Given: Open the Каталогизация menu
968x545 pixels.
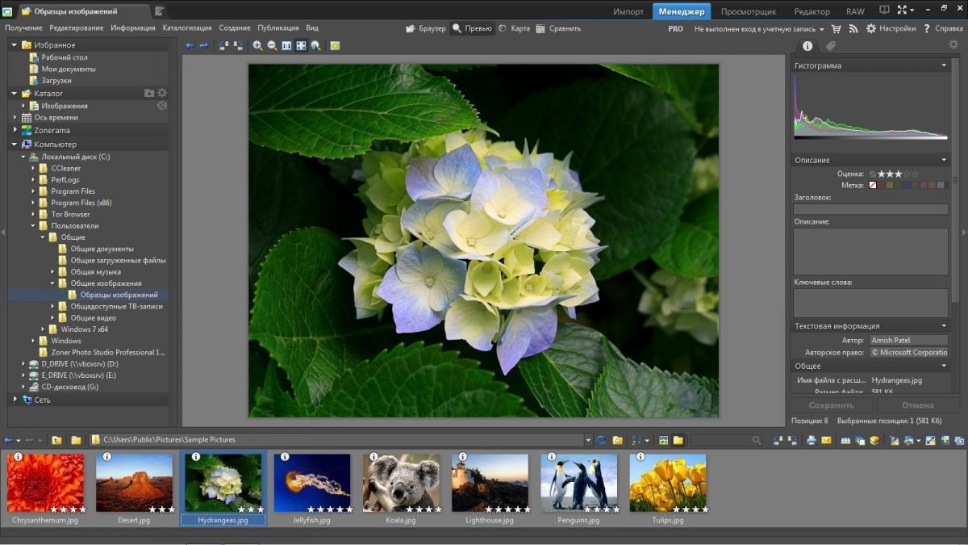Looking at the screenshot, I should tap(187, 28).
